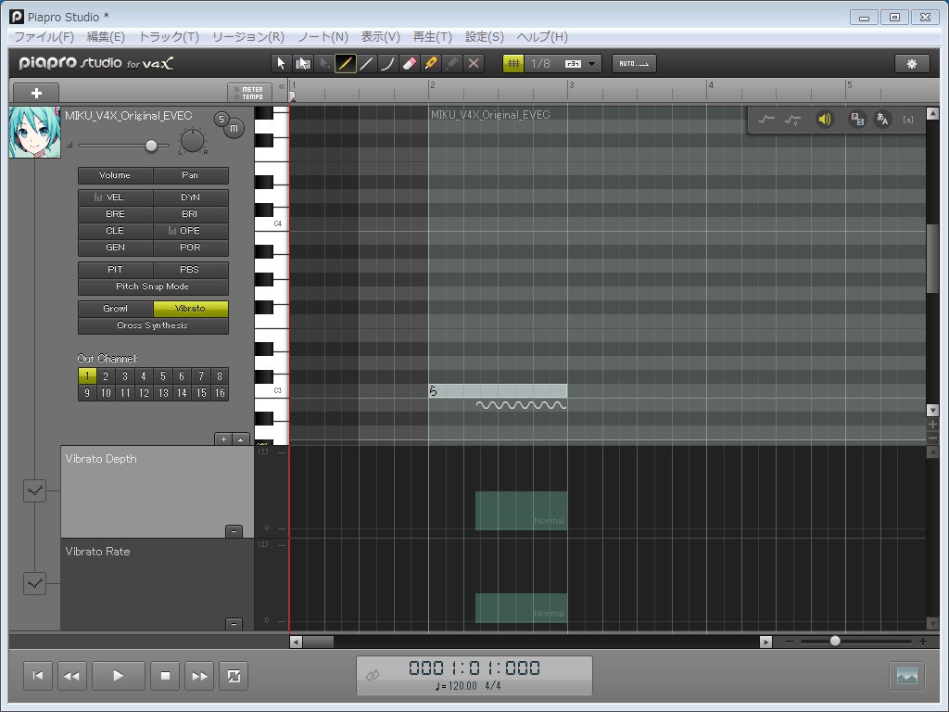Toggle the METER TEMPO display
This screenshot has height=712, width=949.
pos(249,93)
